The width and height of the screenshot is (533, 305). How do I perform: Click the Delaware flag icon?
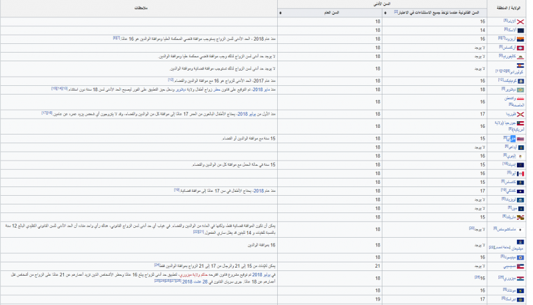[x=520, y=90]
